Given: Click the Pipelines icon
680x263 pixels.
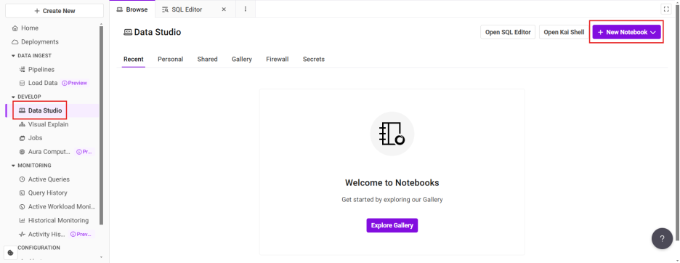Looking at the screenshot, I should (x=23, y=70).
